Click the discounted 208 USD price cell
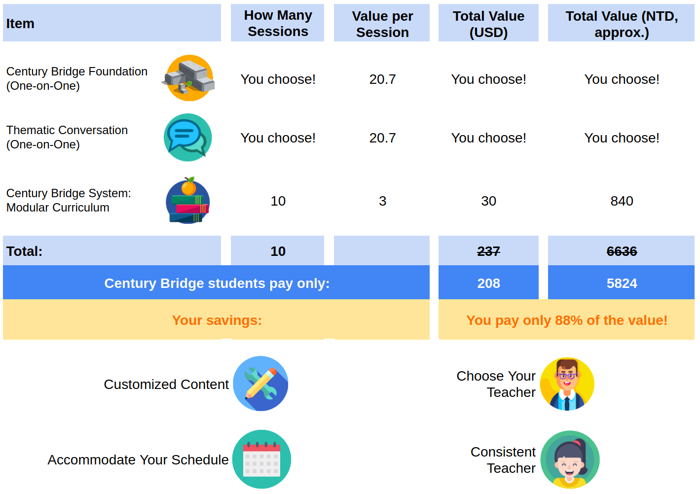 (488, 283)
